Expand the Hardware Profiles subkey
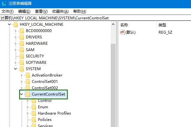Image resolution: width=191 pixels, height=127 pixels. click(28, 113)
